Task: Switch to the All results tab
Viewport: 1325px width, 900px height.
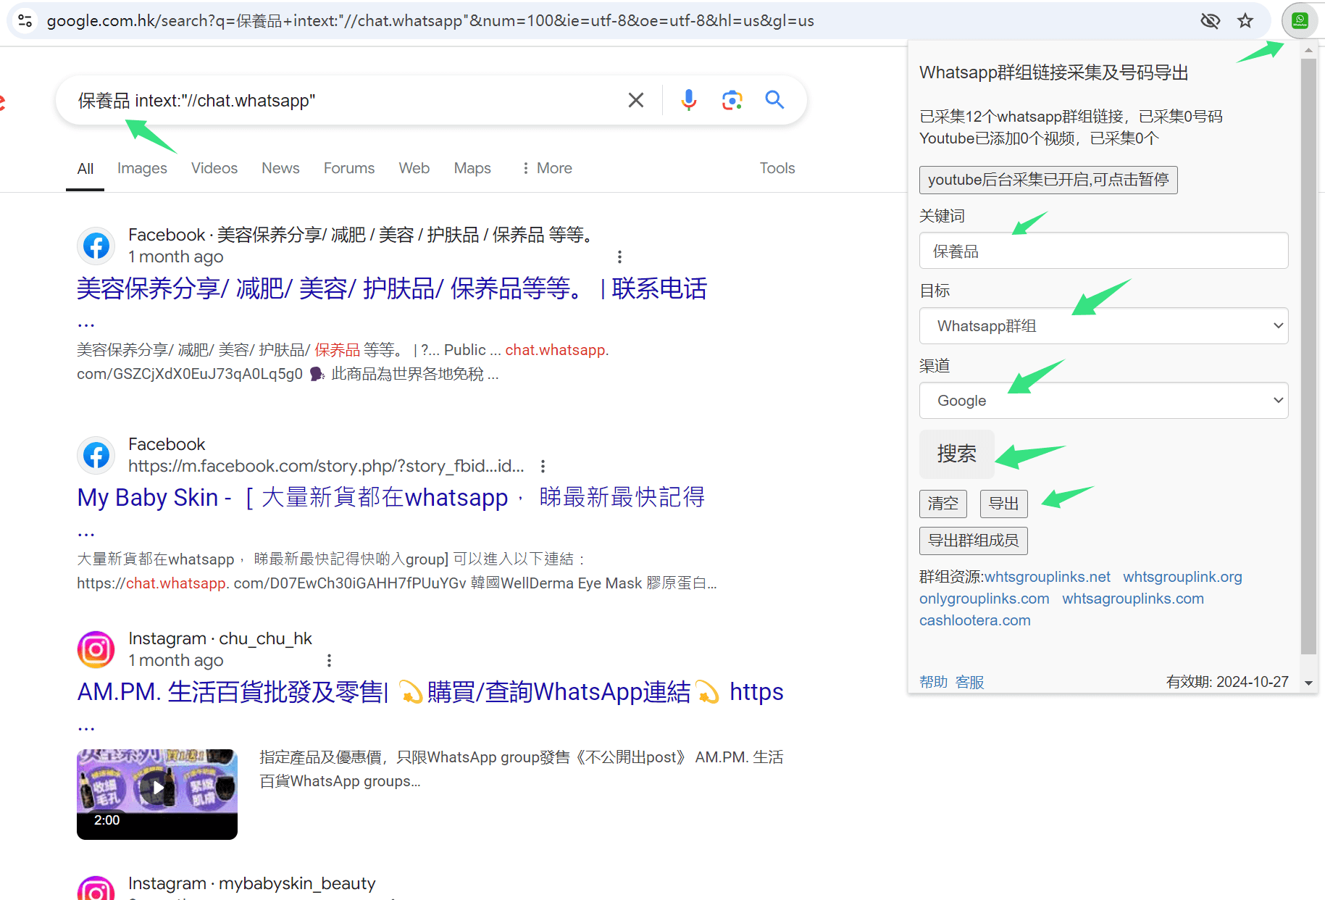Action: (85, 168)
